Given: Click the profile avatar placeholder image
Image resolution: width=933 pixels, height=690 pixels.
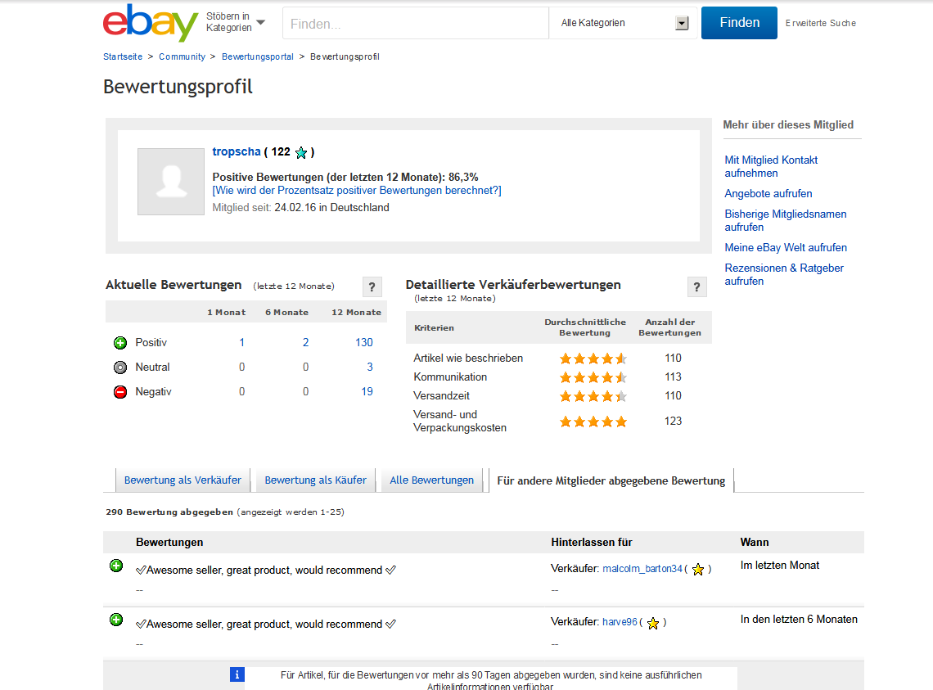Looking at the screenshot, I should coord(171,182).
